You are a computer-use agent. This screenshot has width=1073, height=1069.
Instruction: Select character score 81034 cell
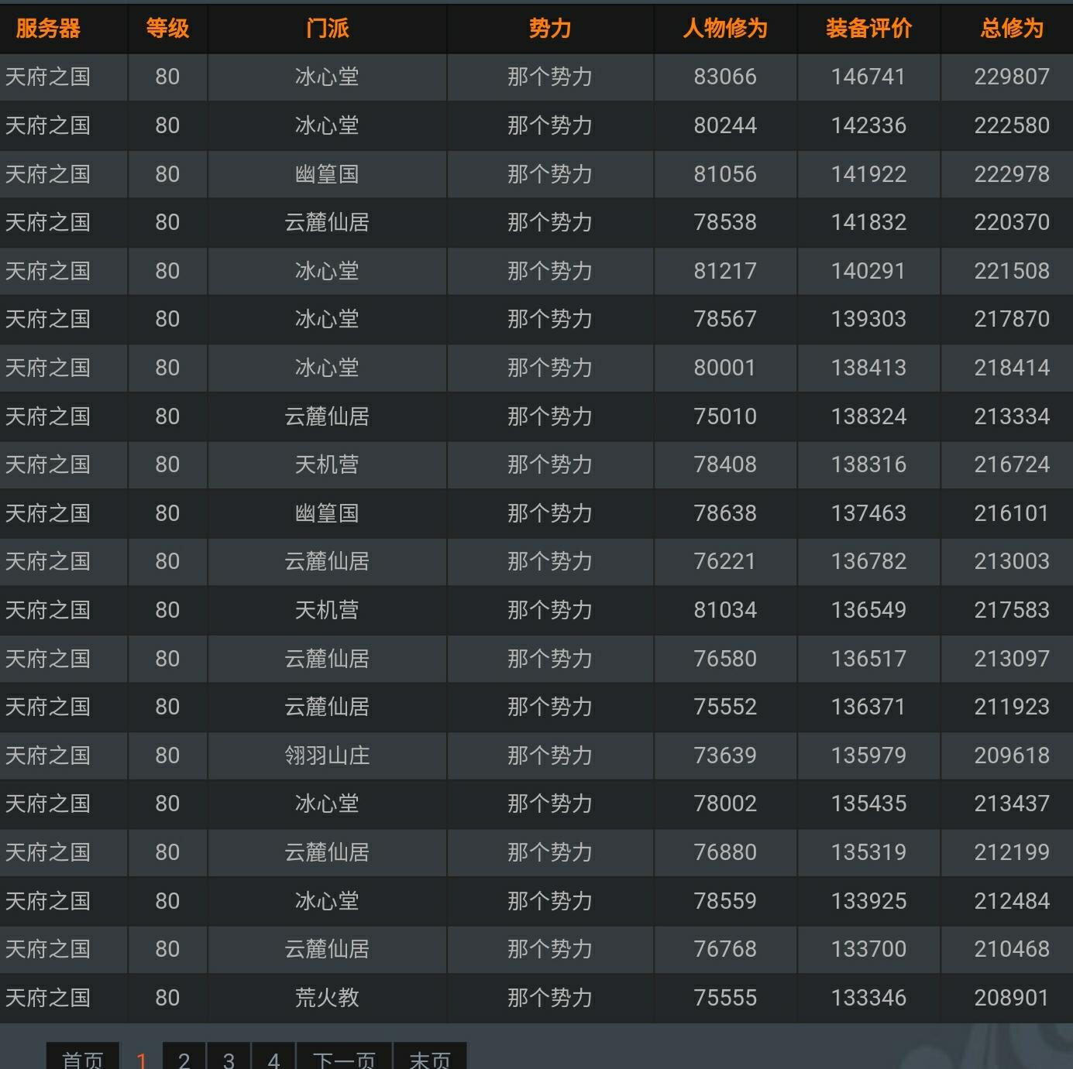click(724, 610)
